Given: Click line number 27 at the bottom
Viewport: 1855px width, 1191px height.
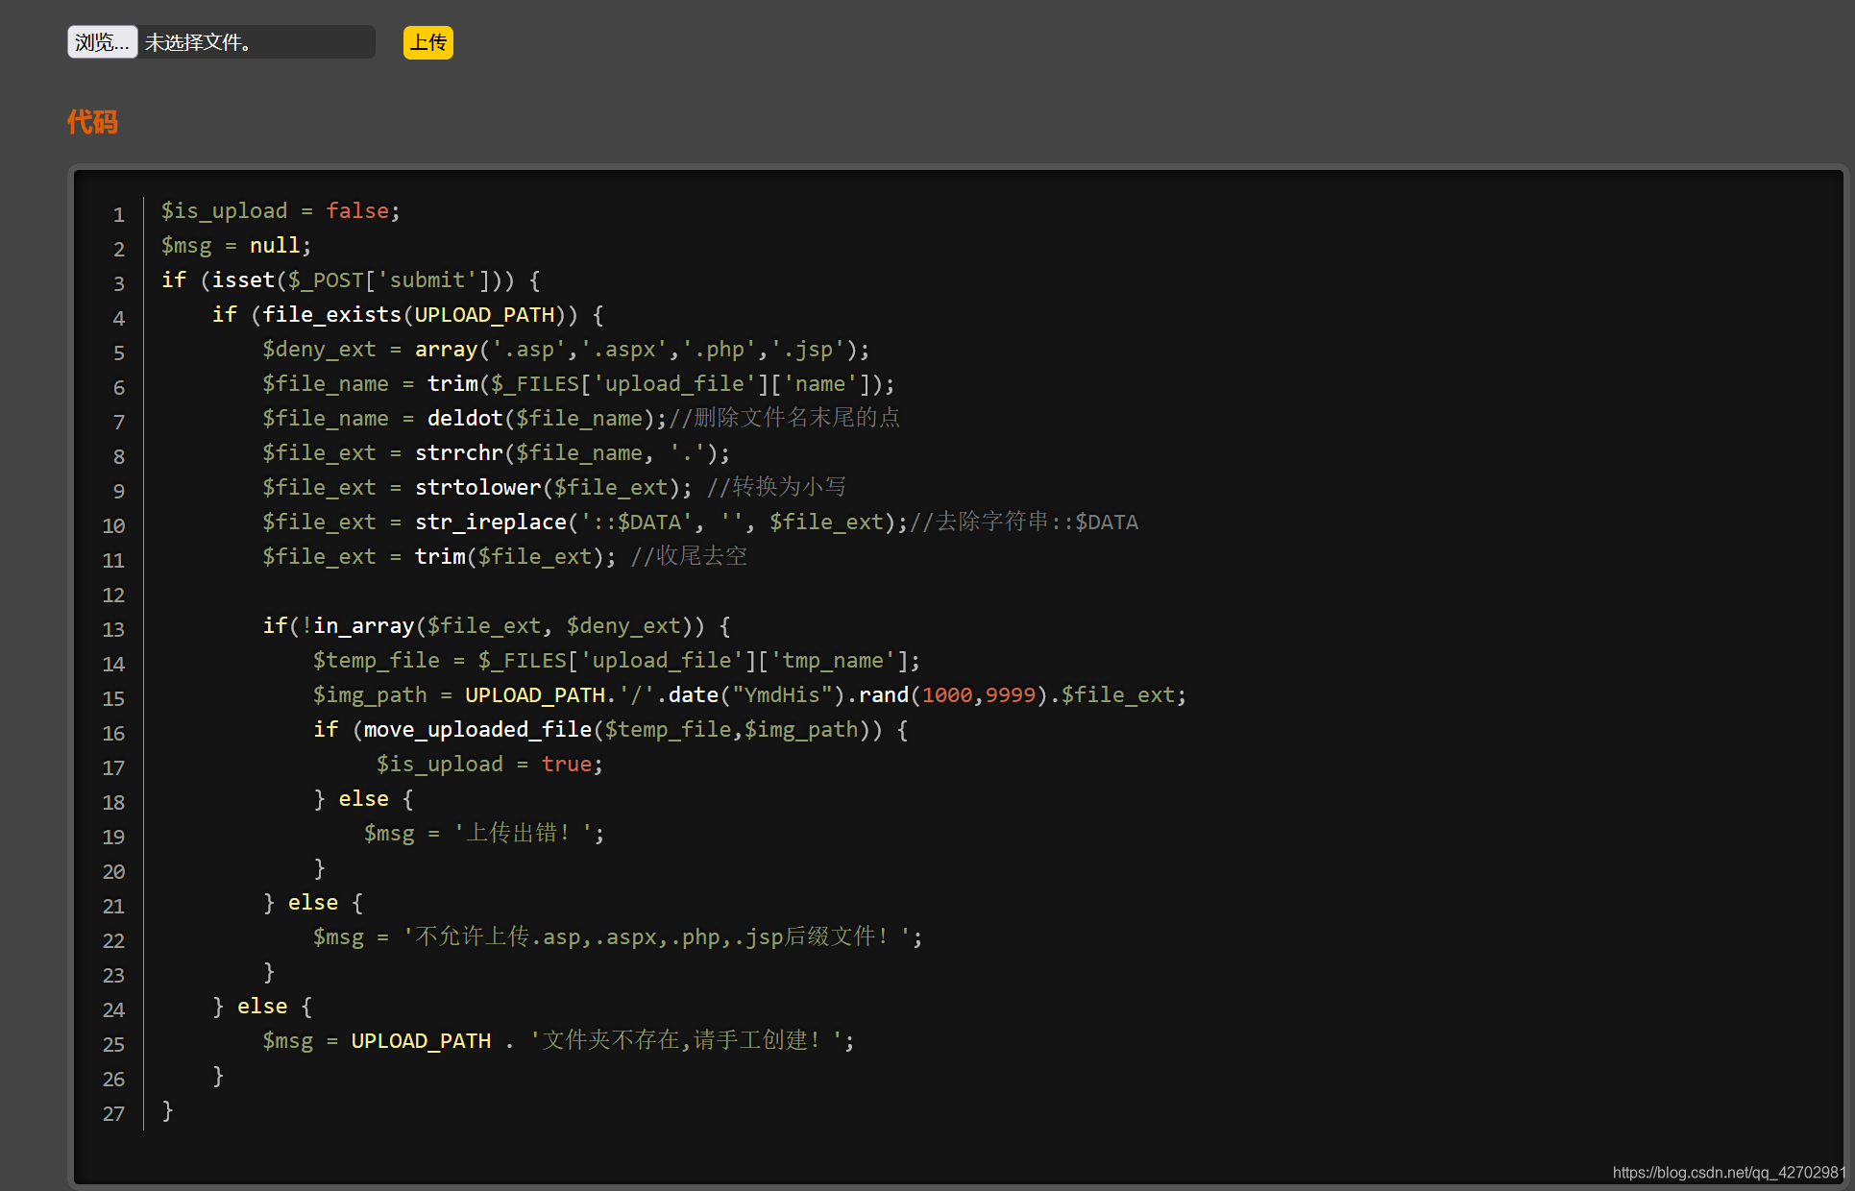Looking at the screenshot, I should 113,1113.
